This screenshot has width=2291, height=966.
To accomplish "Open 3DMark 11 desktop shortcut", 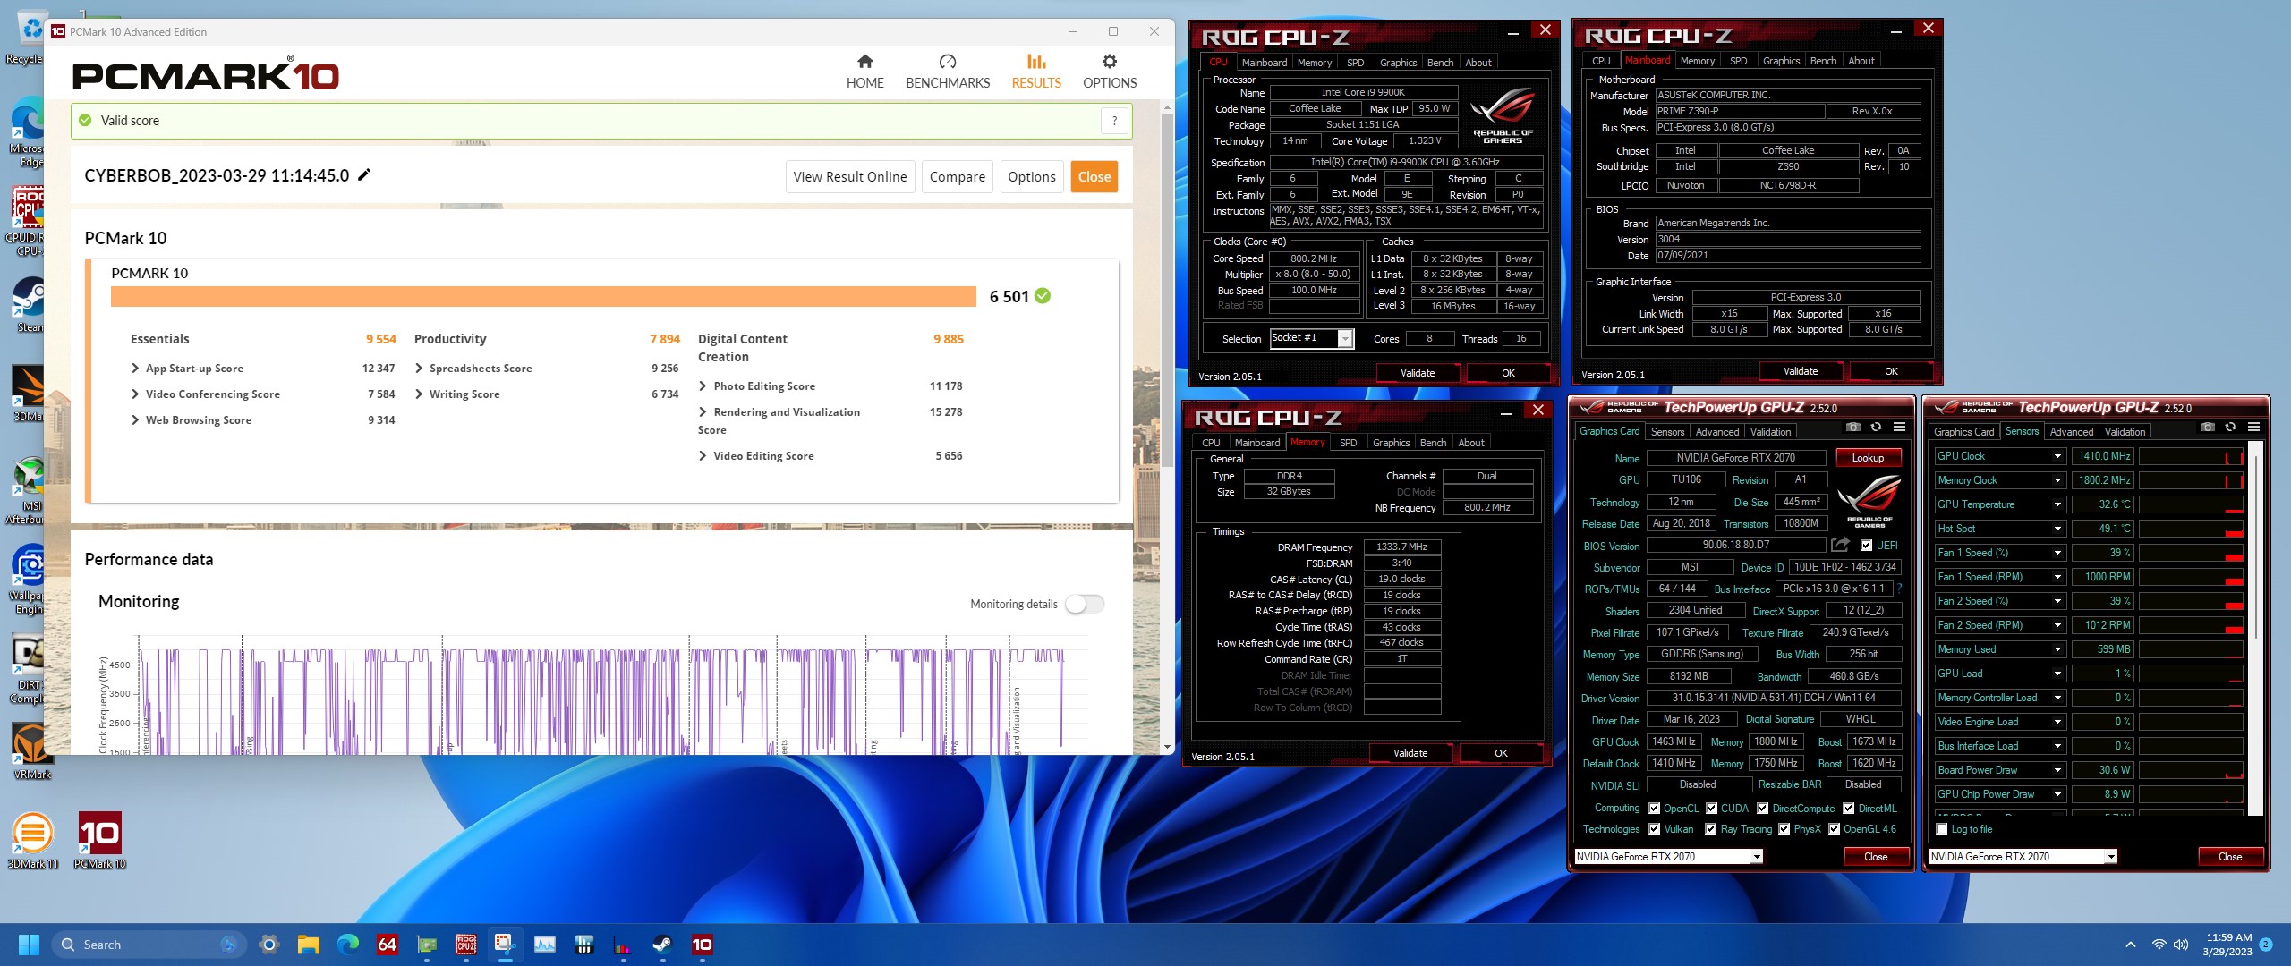I will pyautogui.click(x=32, y=842).
